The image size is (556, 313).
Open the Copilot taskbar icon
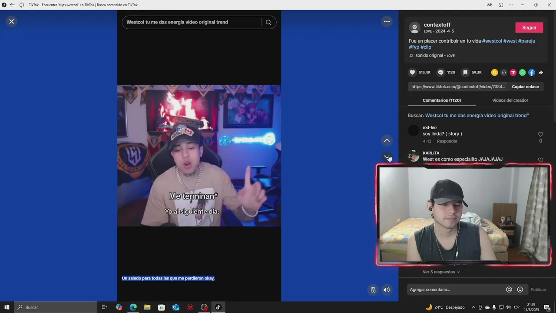coord(119,307)
